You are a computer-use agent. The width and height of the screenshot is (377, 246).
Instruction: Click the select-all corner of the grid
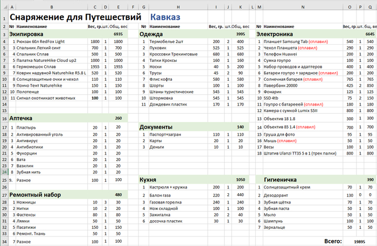[4, 6]
